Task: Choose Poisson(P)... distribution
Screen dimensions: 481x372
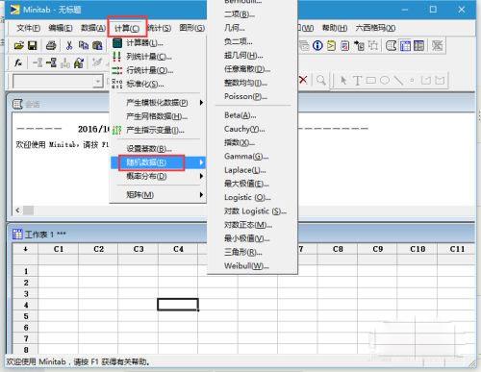Action: pyautogui.click(x=253, y=96)
